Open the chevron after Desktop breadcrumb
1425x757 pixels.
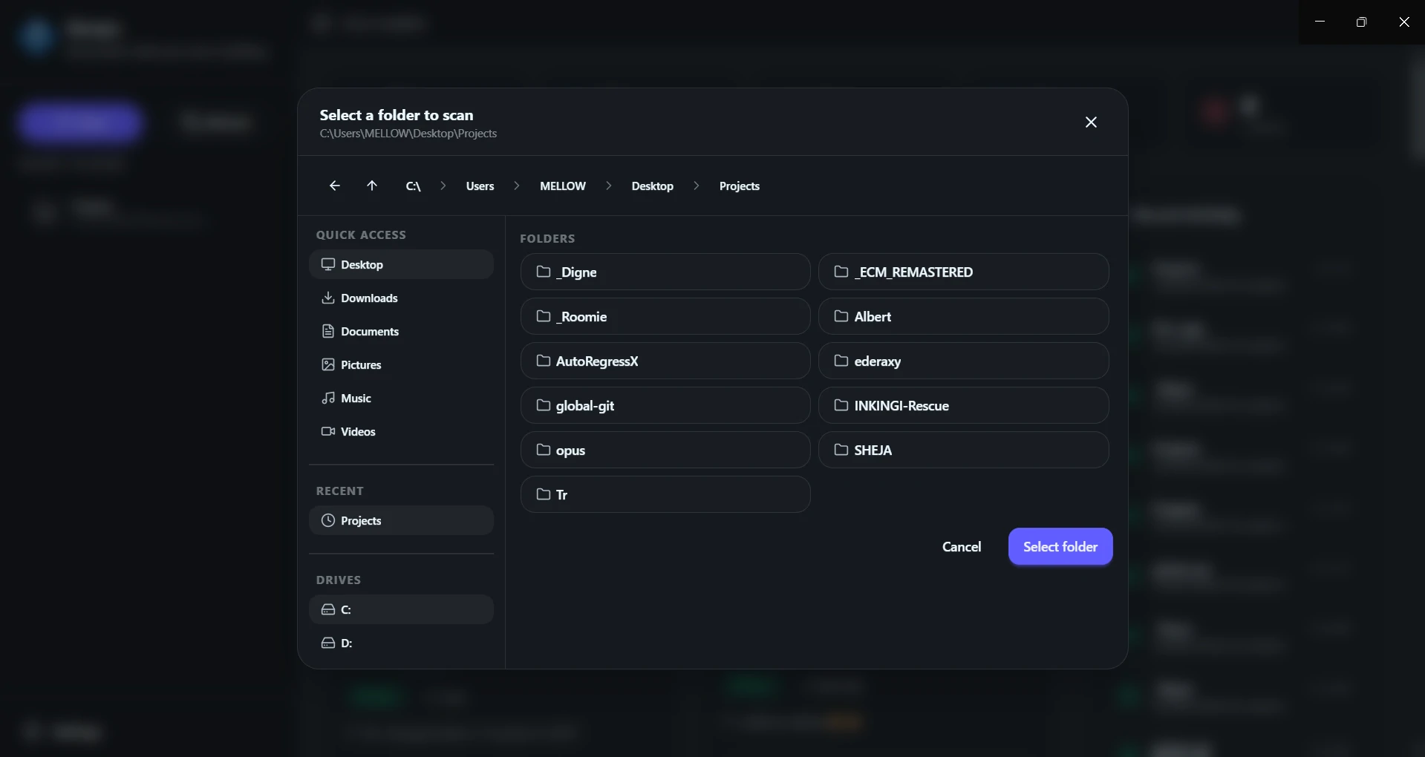696,186
